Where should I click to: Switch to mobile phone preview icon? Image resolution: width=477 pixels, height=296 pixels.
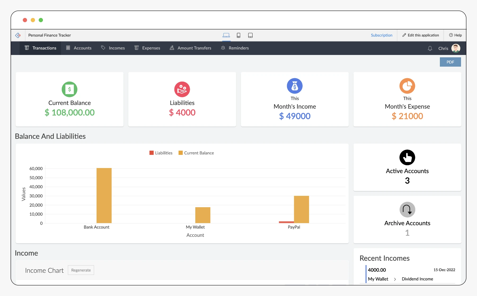click(238, 35)
